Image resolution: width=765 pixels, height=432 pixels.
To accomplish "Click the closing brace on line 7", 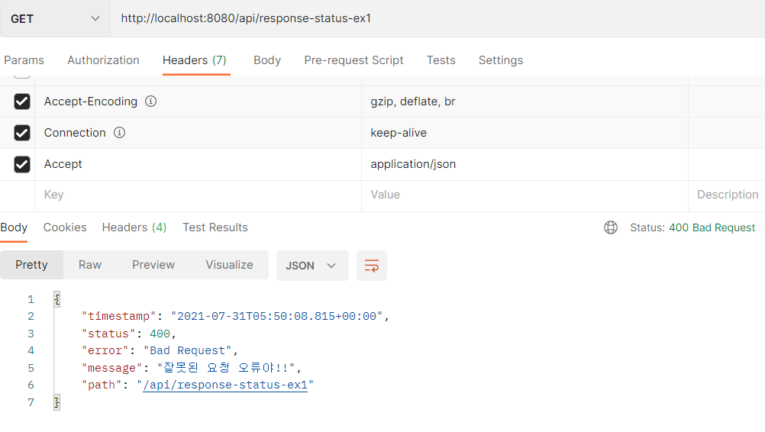I will pos(57,402).
